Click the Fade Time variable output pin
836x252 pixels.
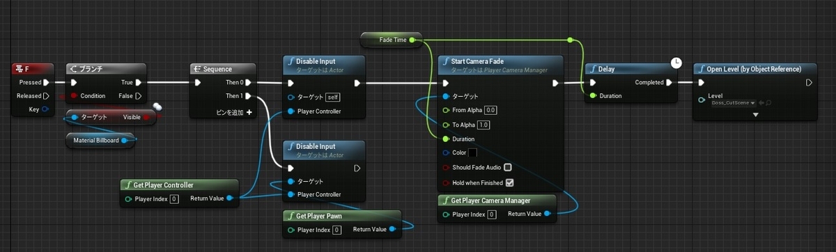[412, 40]
